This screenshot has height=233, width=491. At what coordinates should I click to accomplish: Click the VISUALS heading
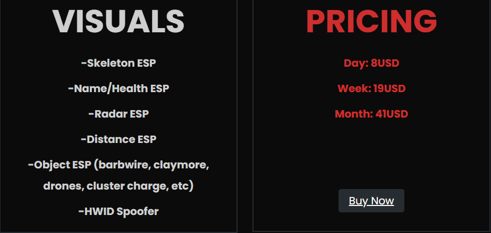118,21
